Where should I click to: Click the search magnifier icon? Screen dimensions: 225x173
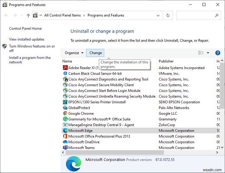tap(217, 15)
